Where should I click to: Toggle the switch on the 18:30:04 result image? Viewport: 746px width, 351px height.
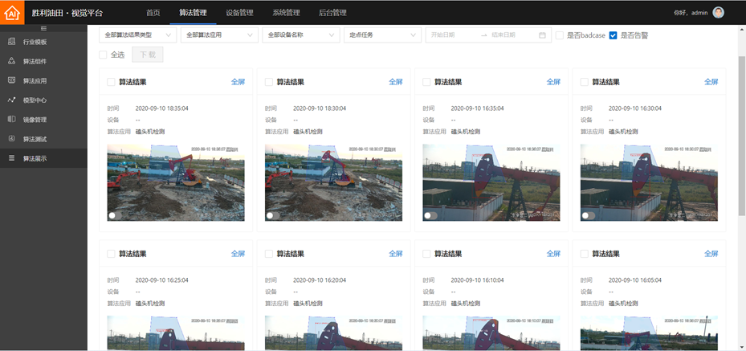[271, 215]
